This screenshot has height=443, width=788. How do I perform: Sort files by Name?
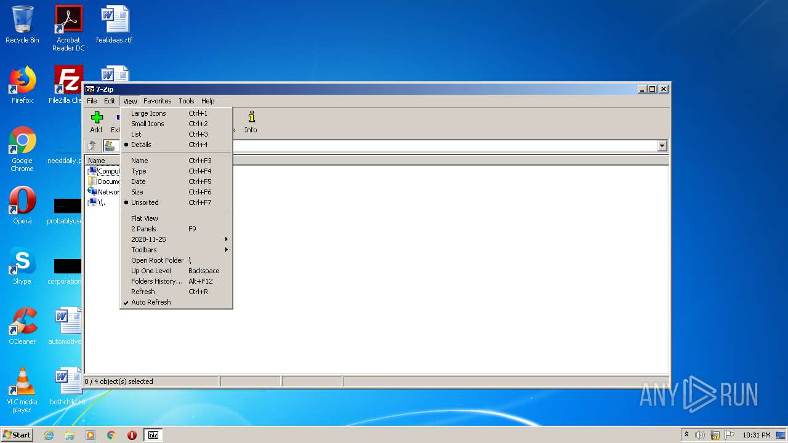click(x=176, y=161)
